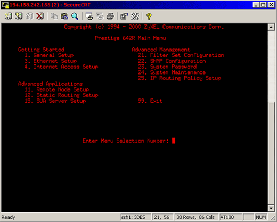The width and height of the screenshot is (277, 222).
Task: Click the SecureCRT title bar app icon
Action: tap(5, 5)
